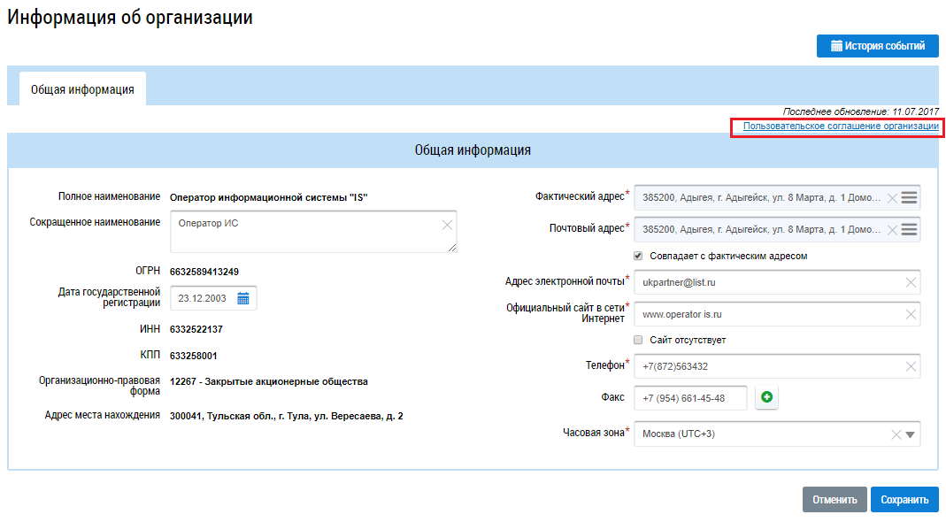Clear the phone number field
This screenshot has height=522, width=946.
pyautogui.click(x=911, y=366)
